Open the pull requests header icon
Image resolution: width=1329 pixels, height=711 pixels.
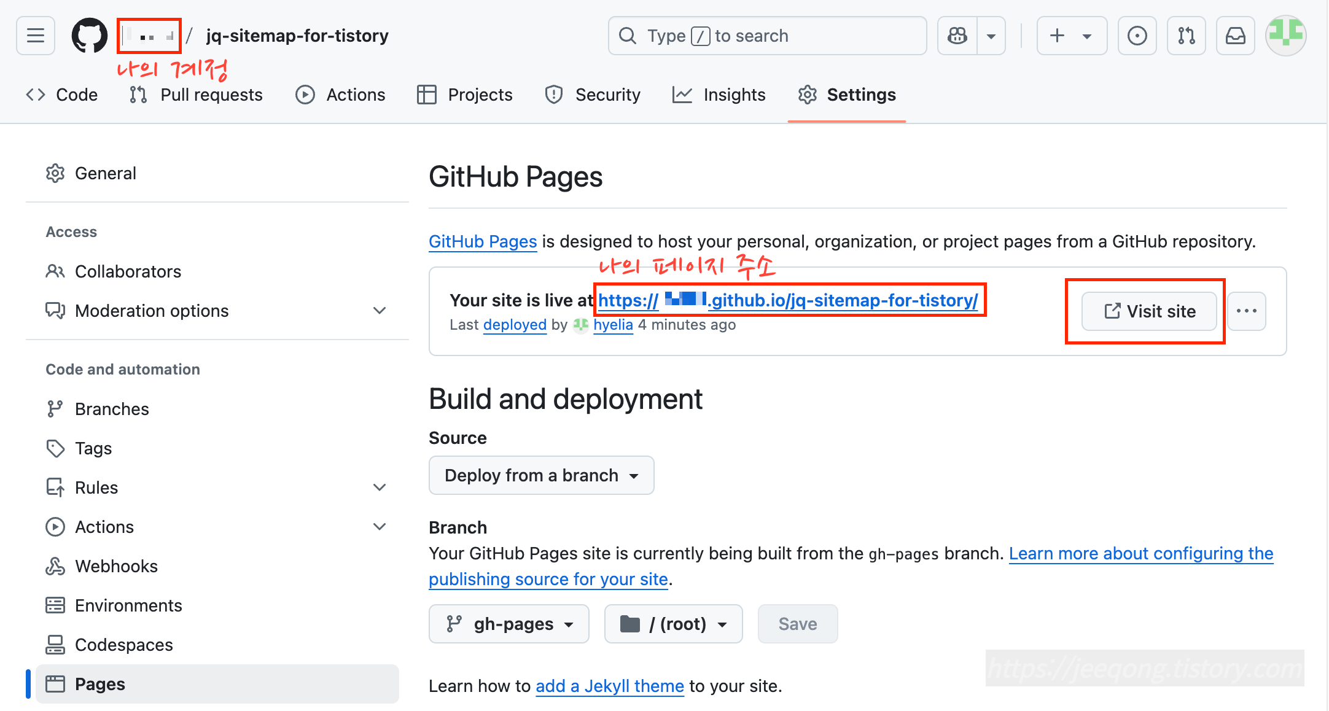point(1186,36)
